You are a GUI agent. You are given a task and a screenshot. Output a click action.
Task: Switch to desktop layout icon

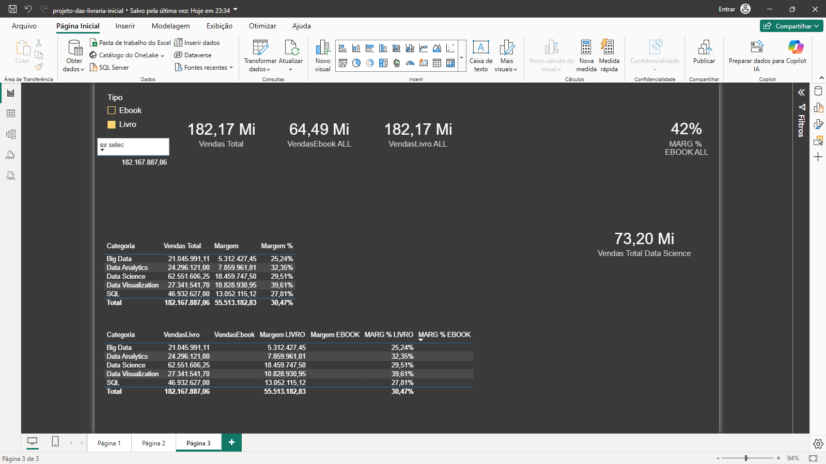click(32, 442)
